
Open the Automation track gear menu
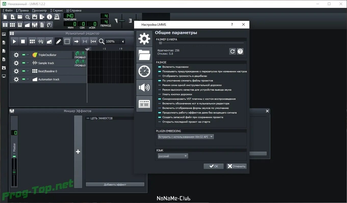(16, 79)
